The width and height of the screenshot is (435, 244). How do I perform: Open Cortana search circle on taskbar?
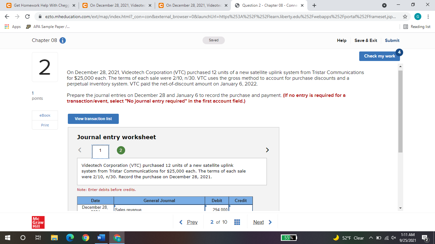23,238
